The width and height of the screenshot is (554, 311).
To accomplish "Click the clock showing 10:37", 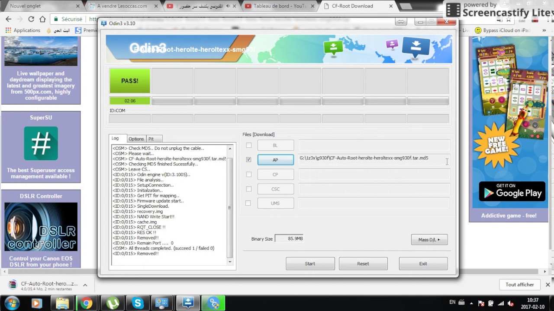I will pos(533,300).
